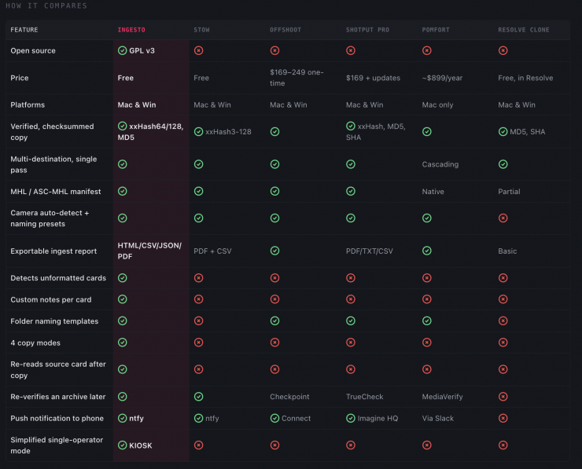Click Stow's red cross in Open source row
Viewport: 582px width, 469px height.
point(198,50)
